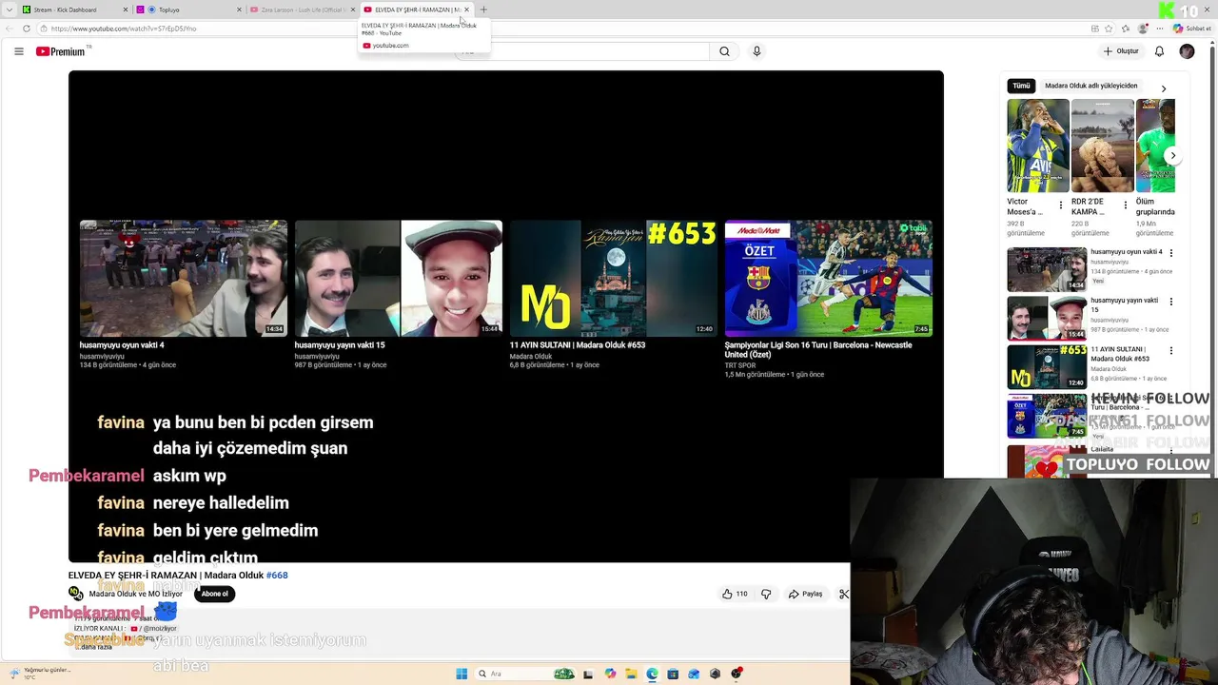Open a new browser tab

pos(483,10)
